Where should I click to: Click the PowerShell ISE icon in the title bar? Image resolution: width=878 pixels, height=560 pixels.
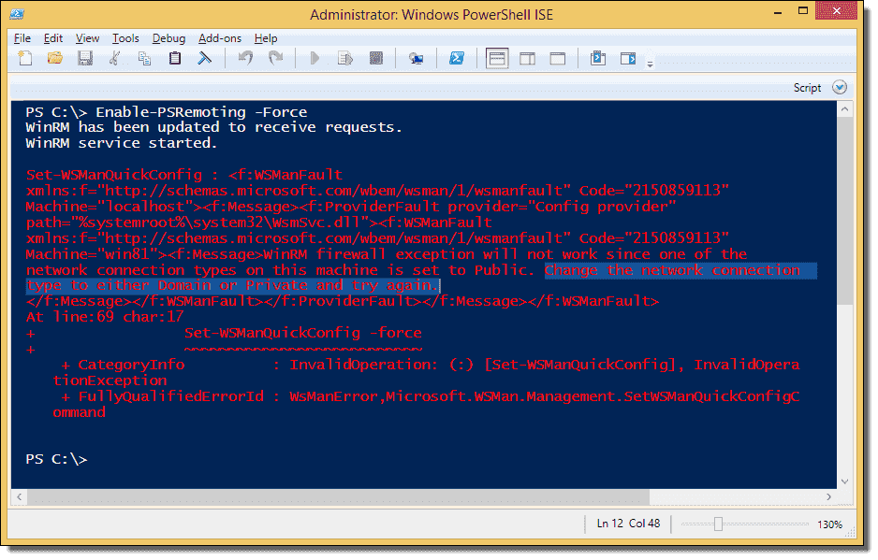(17, 14)
